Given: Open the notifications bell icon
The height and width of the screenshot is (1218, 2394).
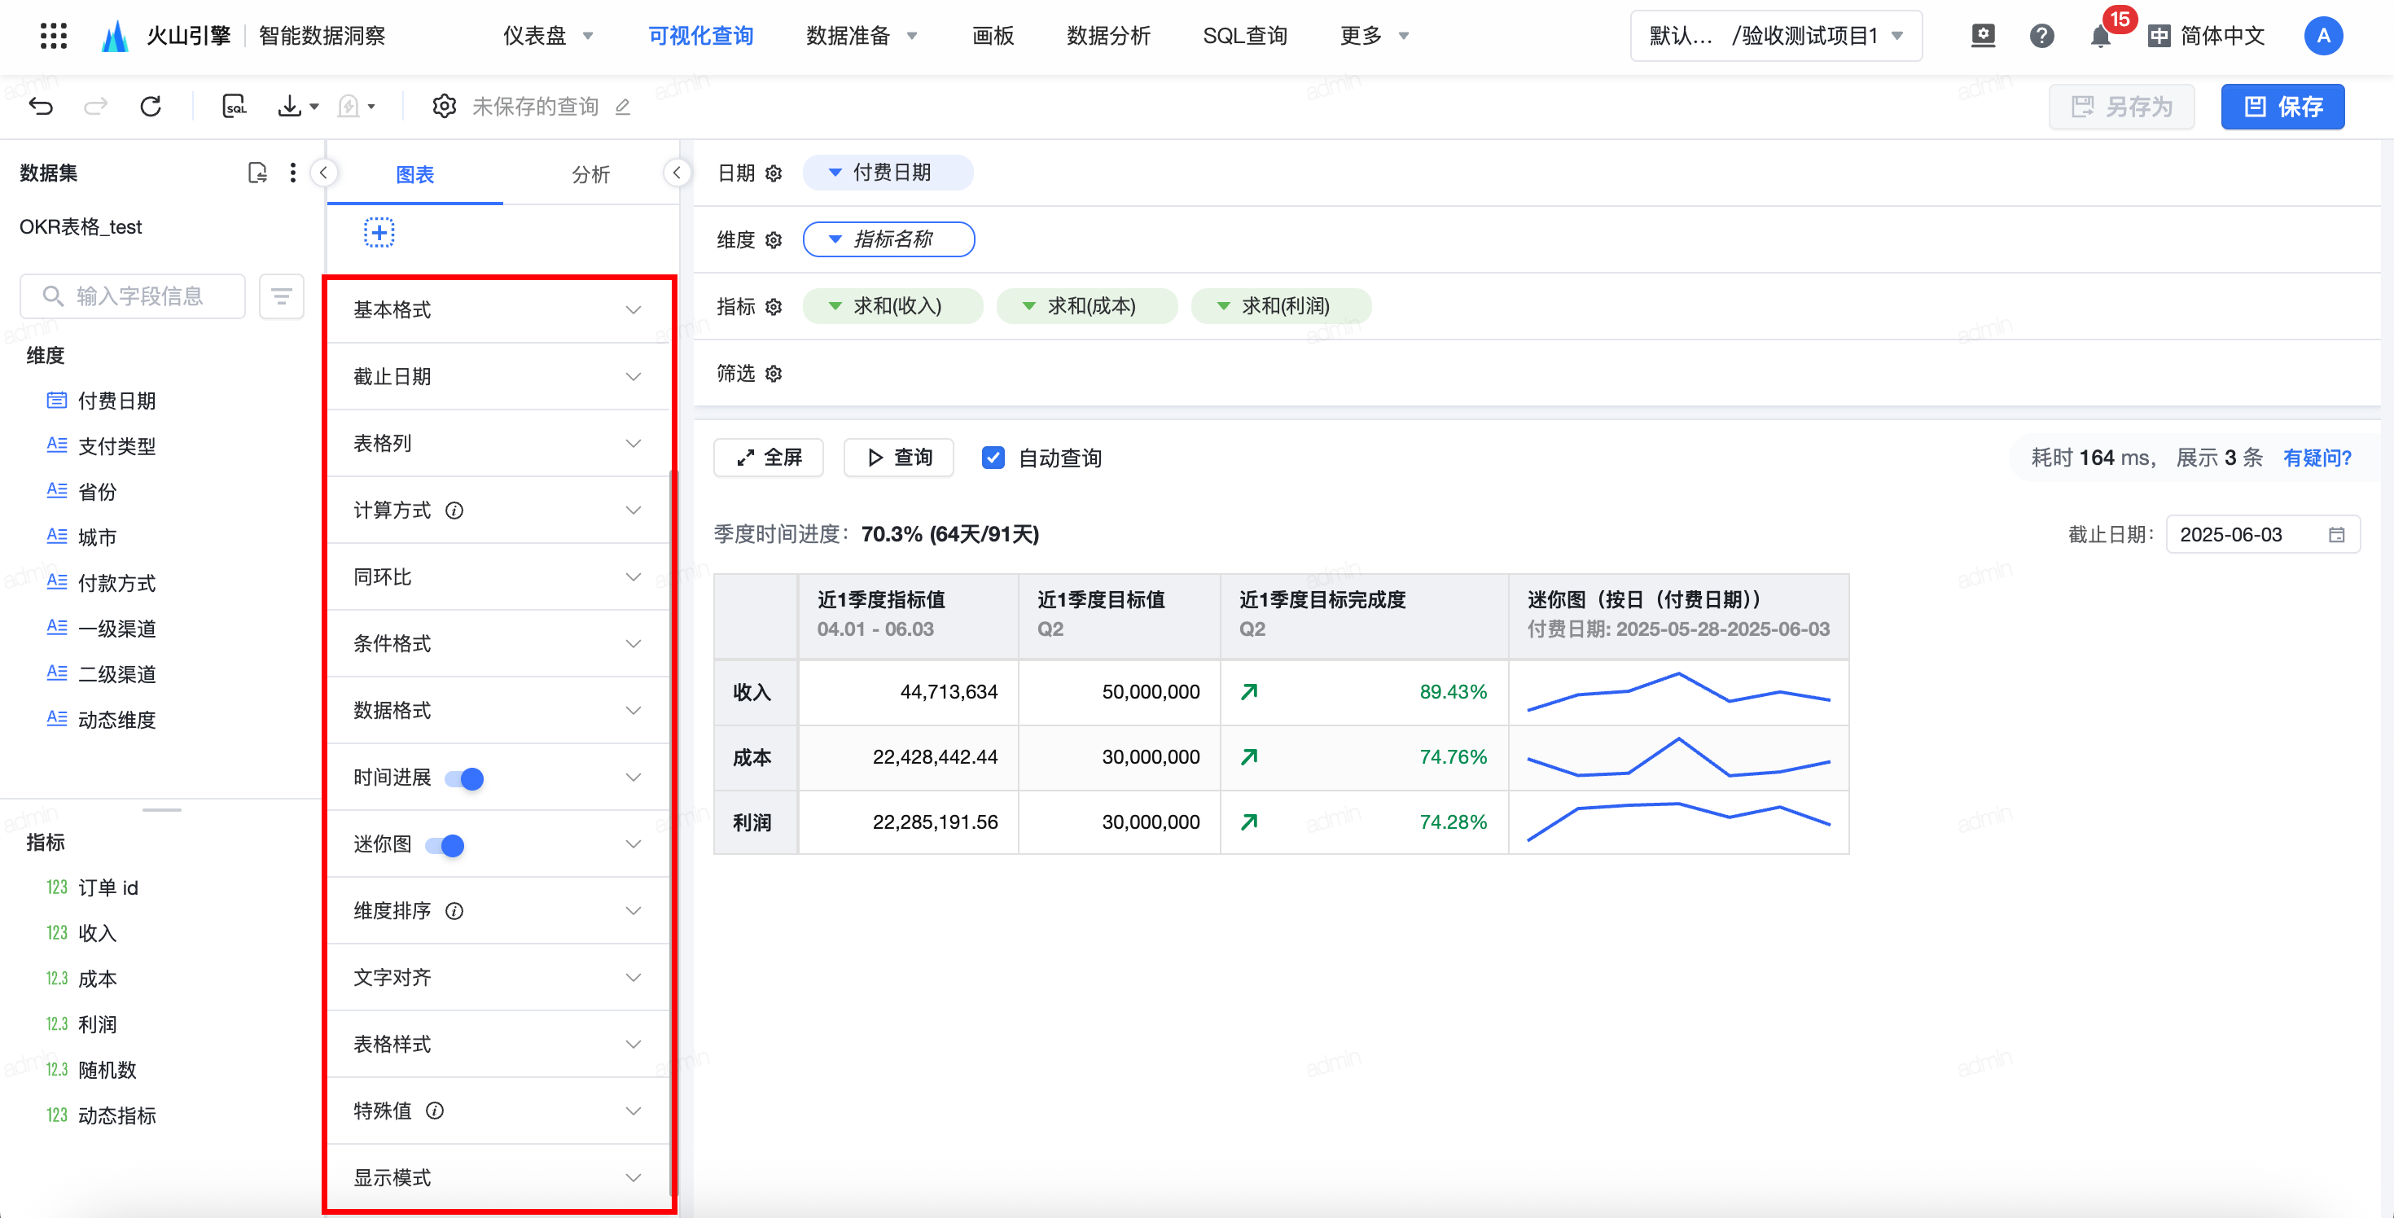Looking at the screenshot, I should [x=2100, y=37].
